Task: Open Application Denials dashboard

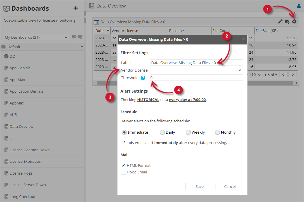Action: pos(42,91)
